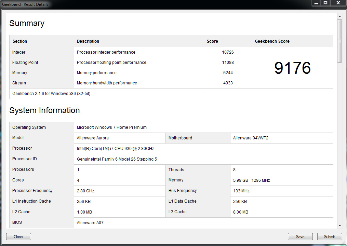Click the Memory performance score 5244
This screenshot has width=347, height=246.
click(x=228, y=72)
